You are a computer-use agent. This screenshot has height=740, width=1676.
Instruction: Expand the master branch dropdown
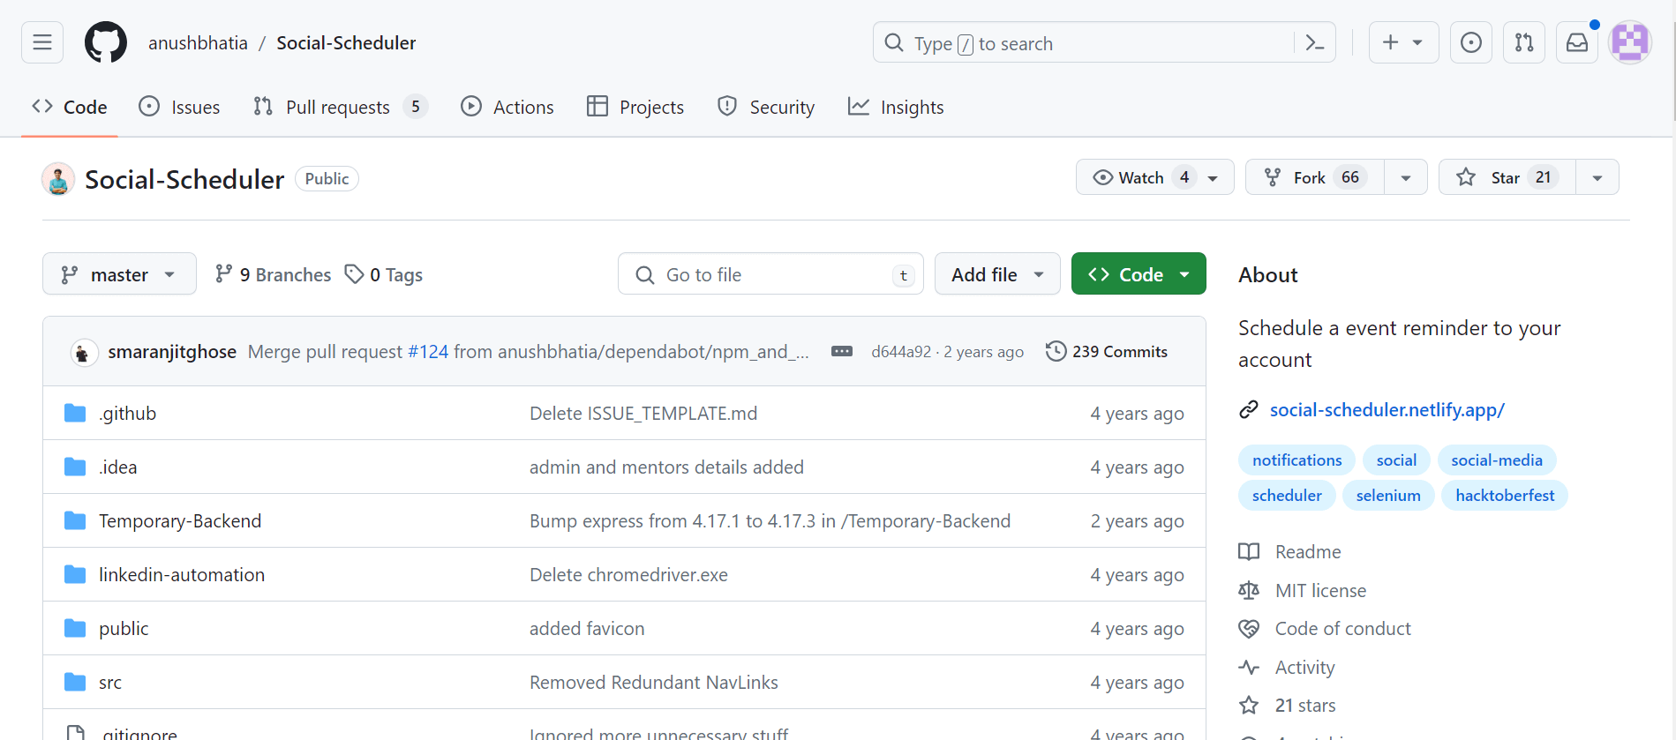(x=118, y=274)
